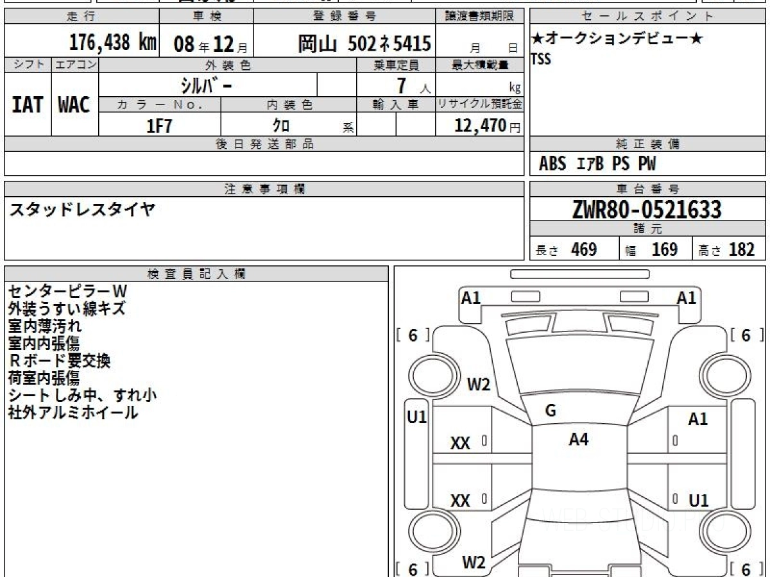The width and height of the screenshot is (770, 577).
Task: Click the IAT shift type cell
Action: point(28,105)
